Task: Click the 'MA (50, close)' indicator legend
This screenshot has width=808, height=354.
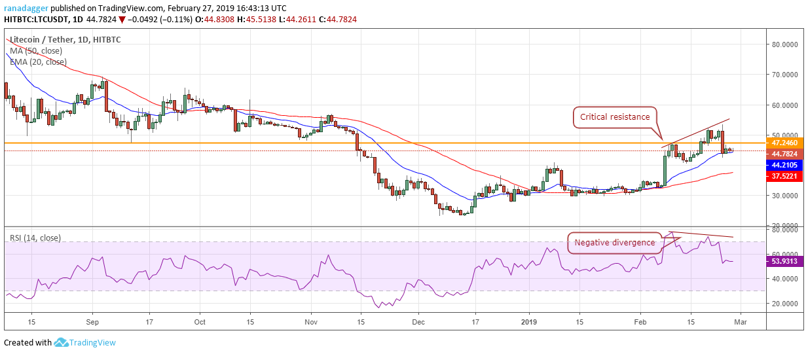Action: [37, 51]
